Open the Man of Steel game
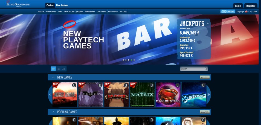The width and height of the screenshot is (261, 125). point(168,95)
